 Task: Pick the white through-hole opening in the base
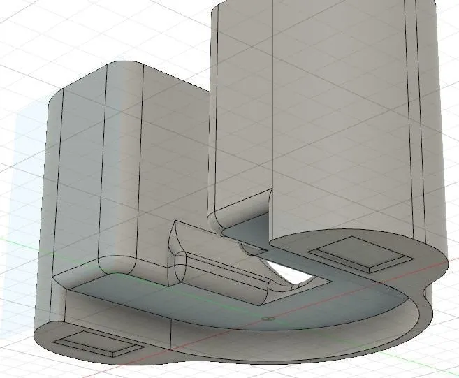coord(289,272)
